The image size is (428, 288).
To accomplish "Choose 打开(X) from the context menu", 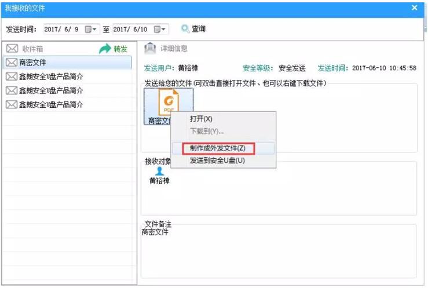I will coord(201,119).
